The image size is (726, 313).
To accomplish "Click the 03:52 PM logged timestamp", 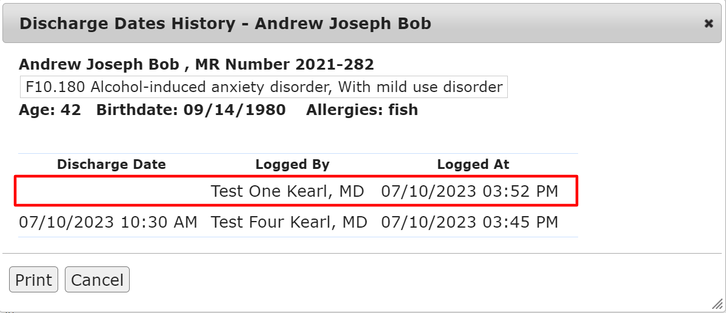I will click(x=469, y=191).
